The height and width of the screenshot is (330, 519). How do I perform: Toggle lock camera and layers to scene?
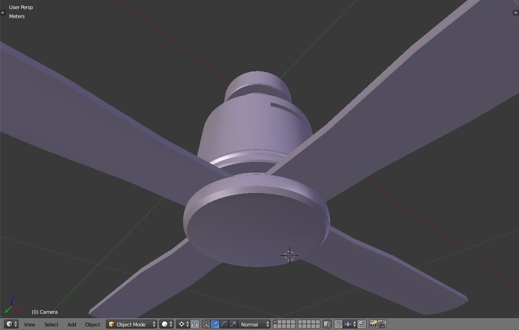[327, 325]
